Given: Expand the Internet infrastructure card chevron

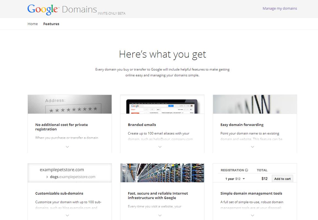Looking at the screenshot, I should point(160,215).
